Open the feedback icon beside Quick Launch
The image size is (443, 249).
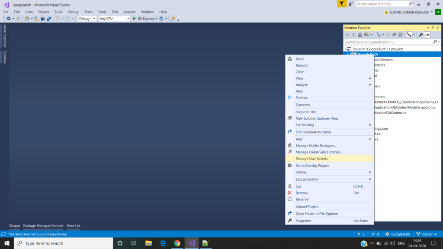351,3
